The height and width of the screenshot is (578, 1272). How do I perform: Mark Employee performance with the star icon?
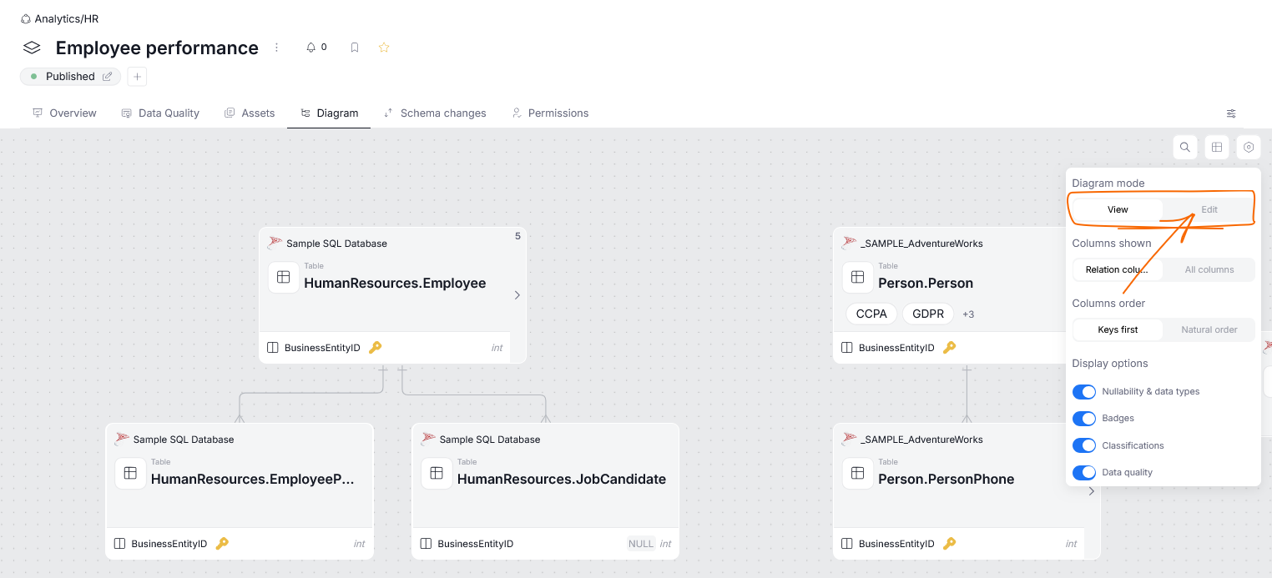pyautogui.click(x=384, y=48)
